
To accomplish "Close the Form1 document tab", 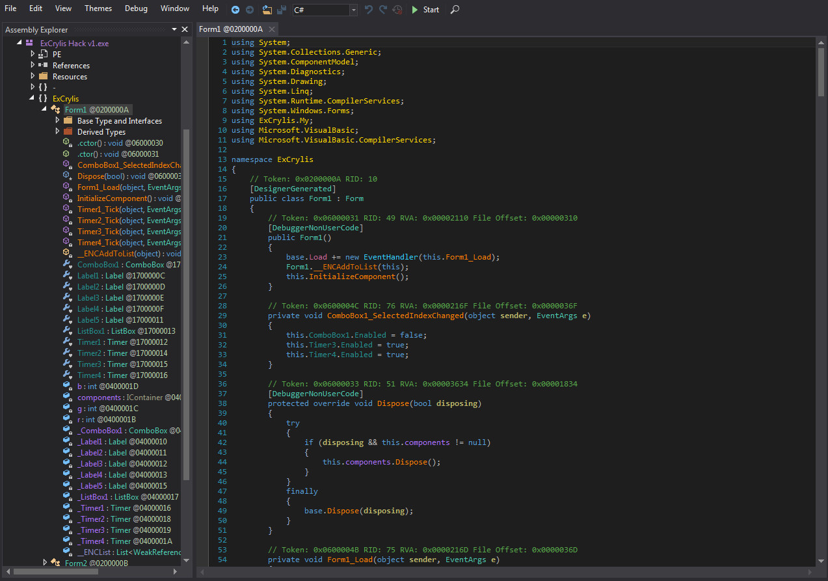I will click(272, 29).
